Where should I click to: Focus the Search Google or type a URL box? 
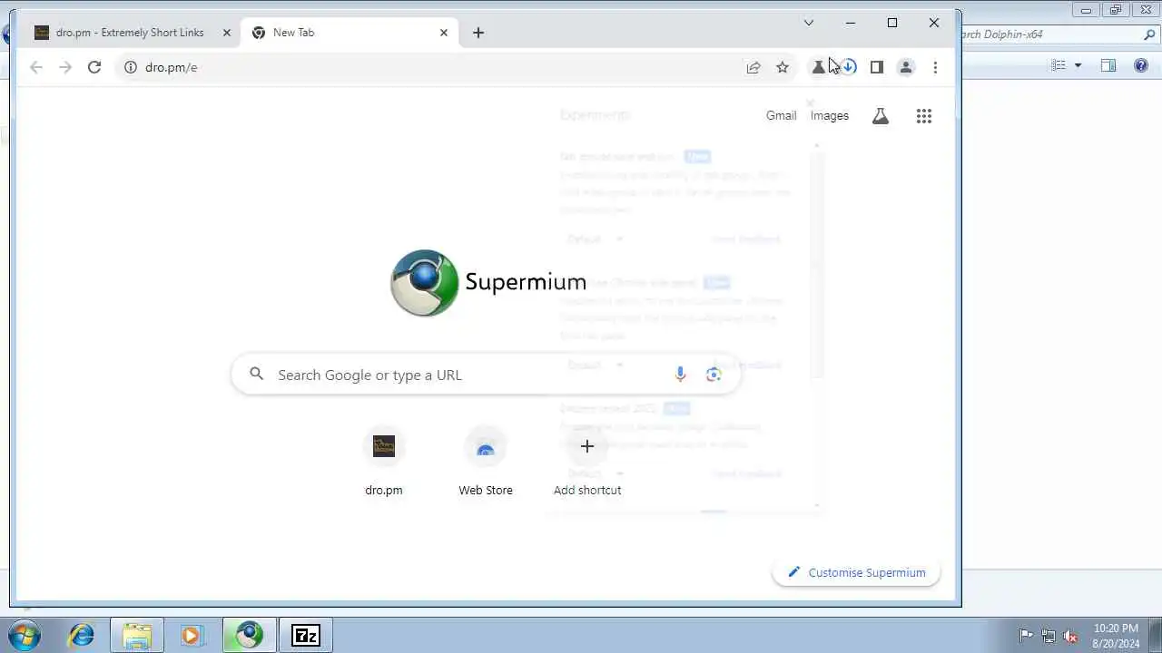coord(486,375)
